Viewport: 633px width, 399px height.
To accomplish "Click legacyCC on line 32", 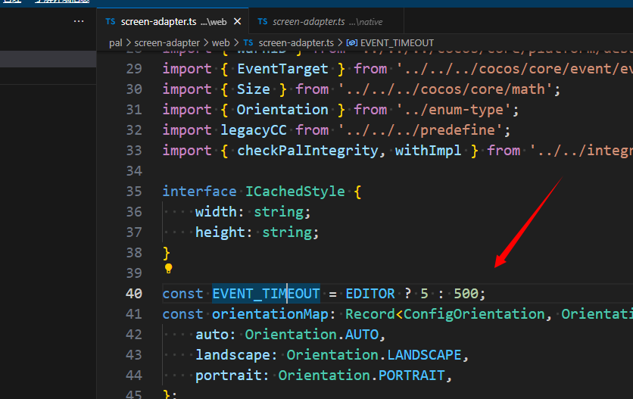I will (x=254, y=130).
